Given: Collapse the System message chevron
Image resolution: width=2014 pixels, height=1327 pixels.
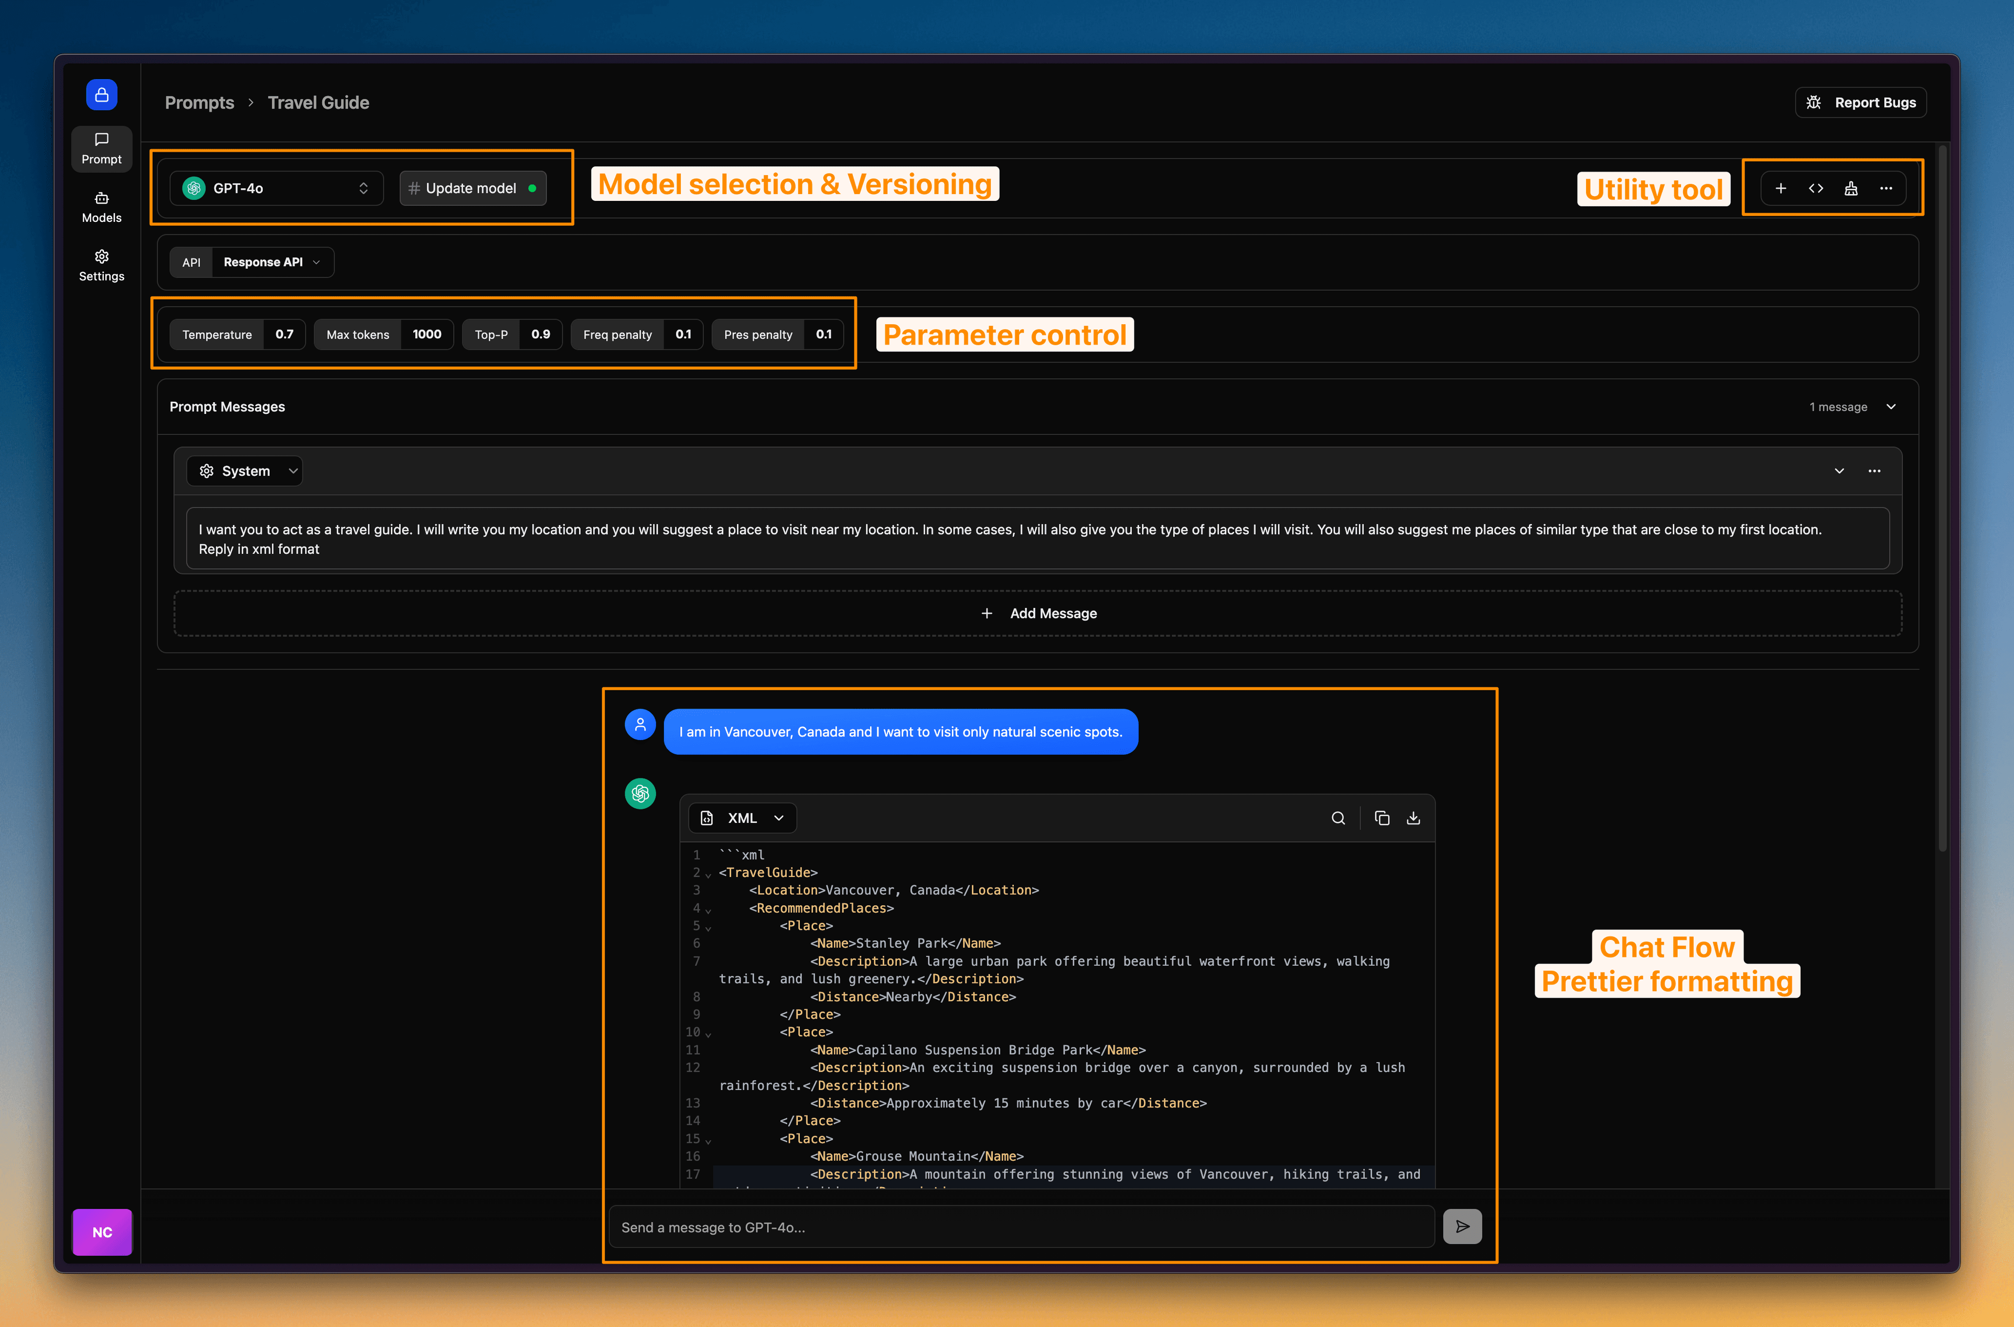Looking at the screenshot, I should (x=1839, y=470).
